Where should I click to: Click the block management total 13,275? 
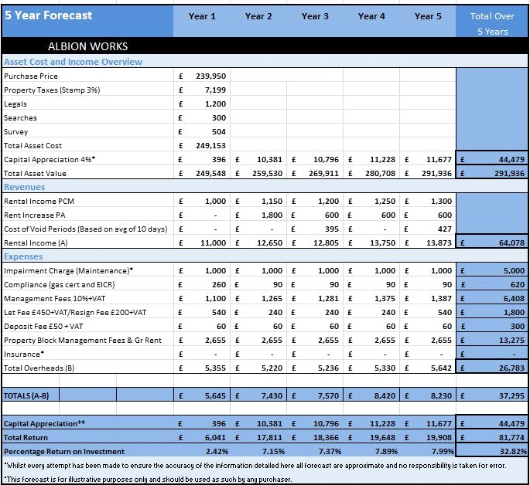511,341
